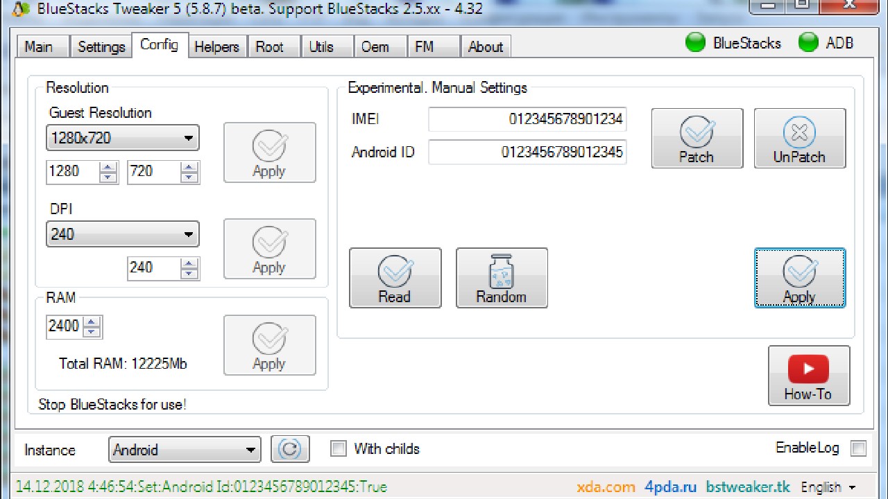Open the About tab
This screenshot has height=499, width=888.
(x=486, y=46)
